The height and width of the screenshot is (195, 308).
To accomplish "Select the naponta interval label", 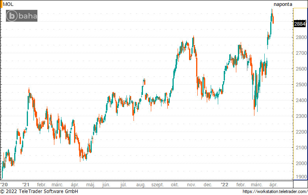I will (x=283, y=4).
